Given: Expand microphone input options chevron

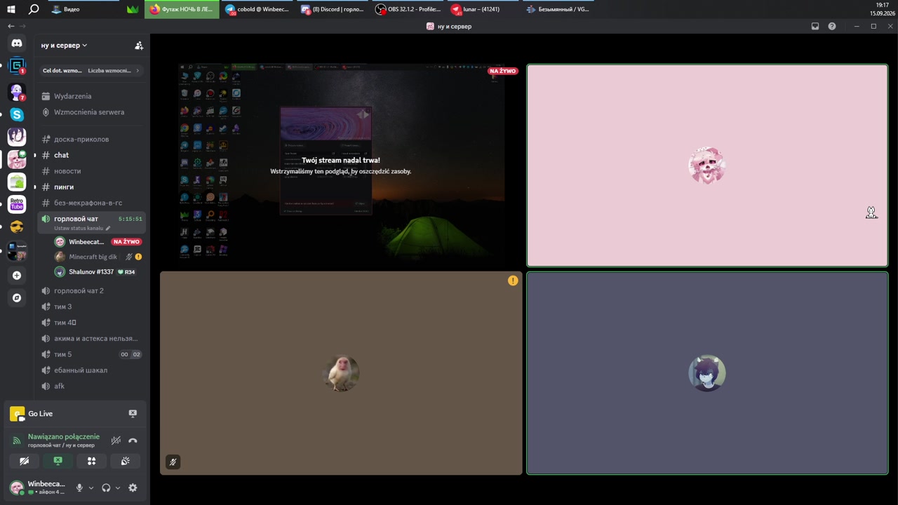Looking at the screenshot, I should [91, 488].
